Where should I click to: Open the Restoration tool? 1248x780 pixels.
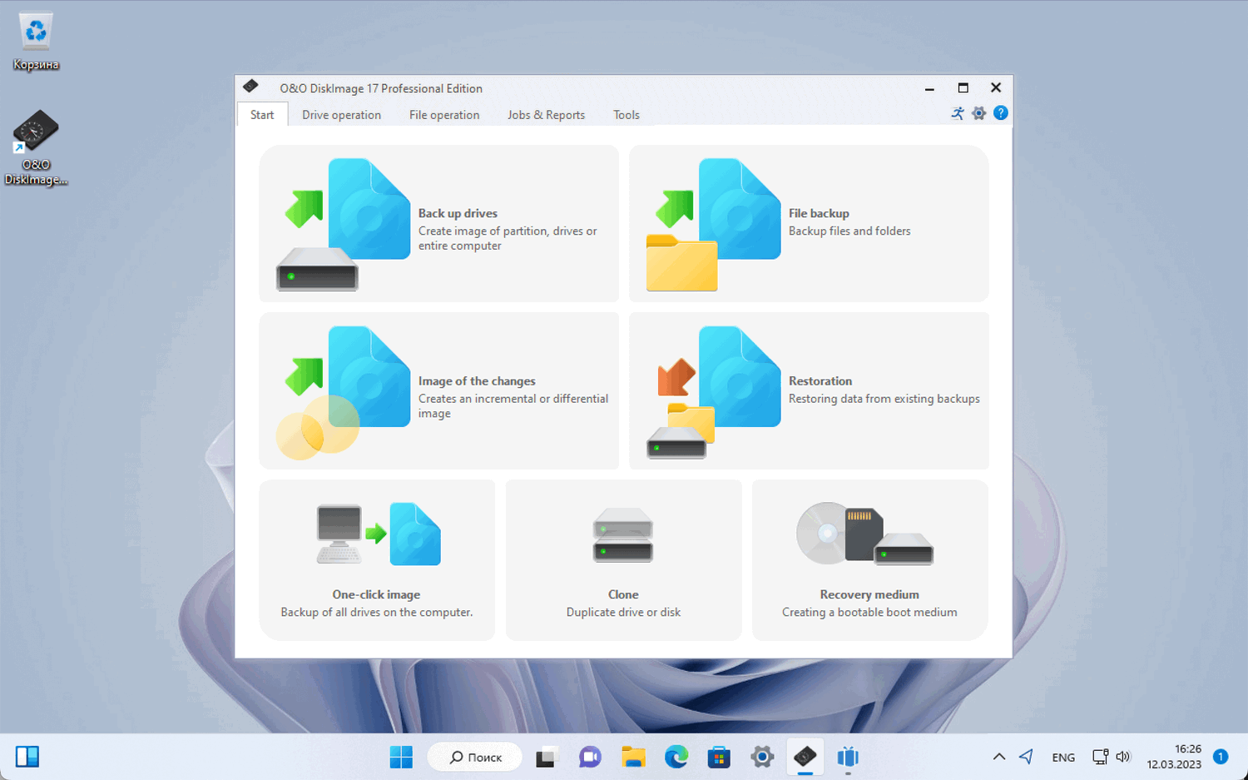pyautogui.click(x=807, y=390)
